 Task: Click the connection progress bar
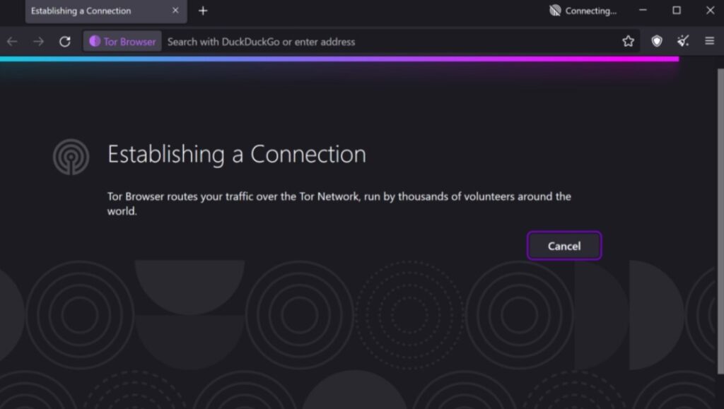339,59
